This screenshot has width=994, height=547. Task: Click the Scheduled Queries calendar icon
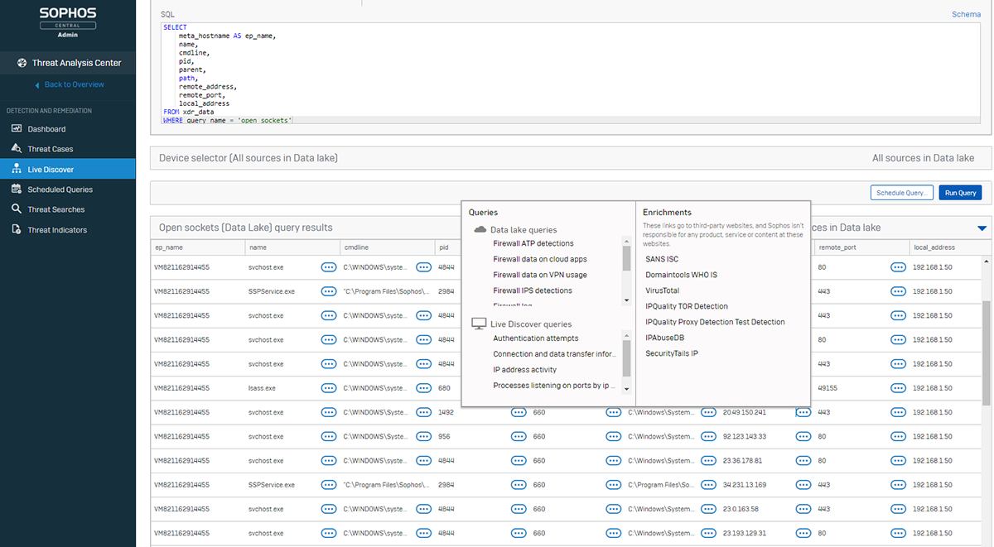pyautogui.click(x=17, y=190)
